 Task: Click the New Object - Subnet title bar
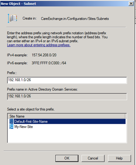tap(65, 4)
